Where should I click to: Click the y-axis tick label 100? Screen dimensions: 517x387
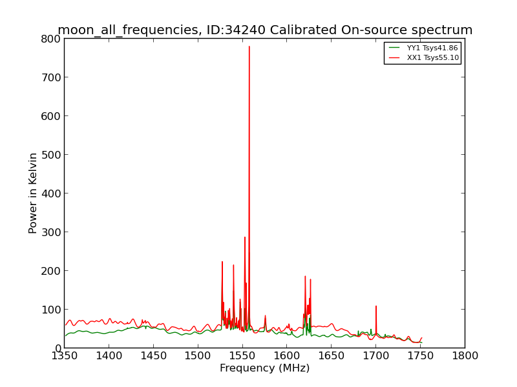coord(51,310)
